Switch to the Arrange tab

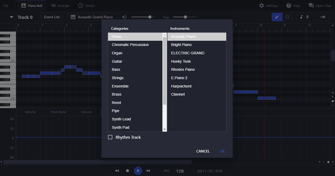[60, 5]
